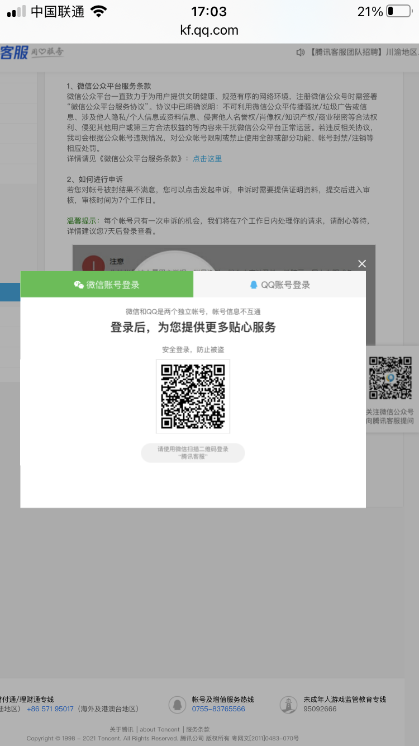Click the 请使用微信扫描二维码登录 hint pill
Screen dimensions: 419x746
coord(193,453)
